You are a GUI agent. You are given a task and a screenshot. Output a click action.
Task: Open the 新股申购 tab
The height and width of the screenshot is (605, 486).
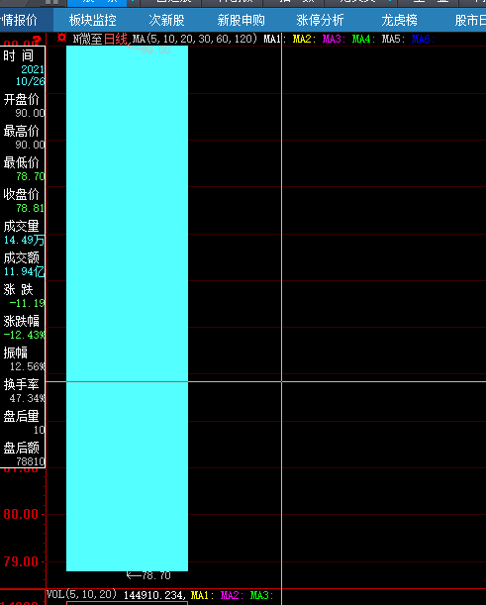(242, 20)
